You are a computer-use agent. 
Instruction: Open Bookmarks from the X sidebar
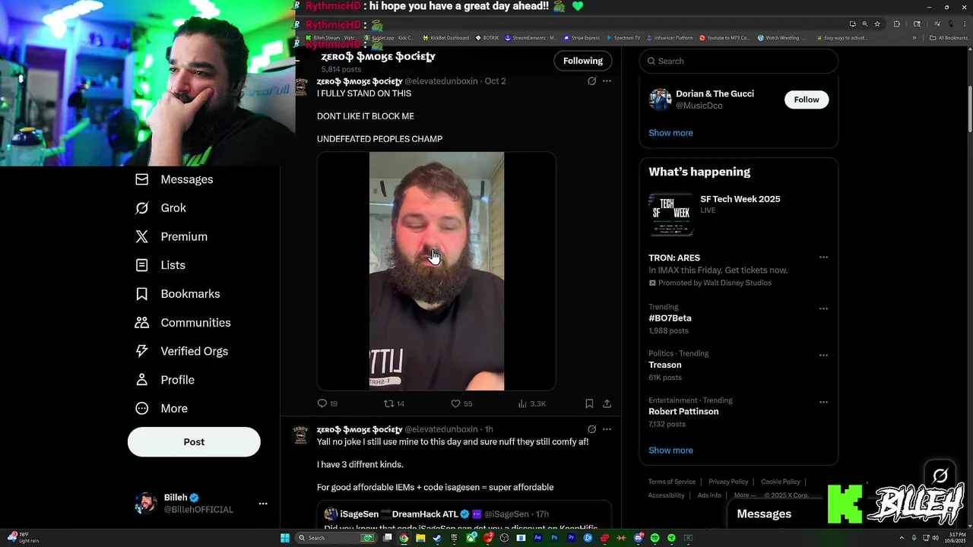[x=177, y=294]
